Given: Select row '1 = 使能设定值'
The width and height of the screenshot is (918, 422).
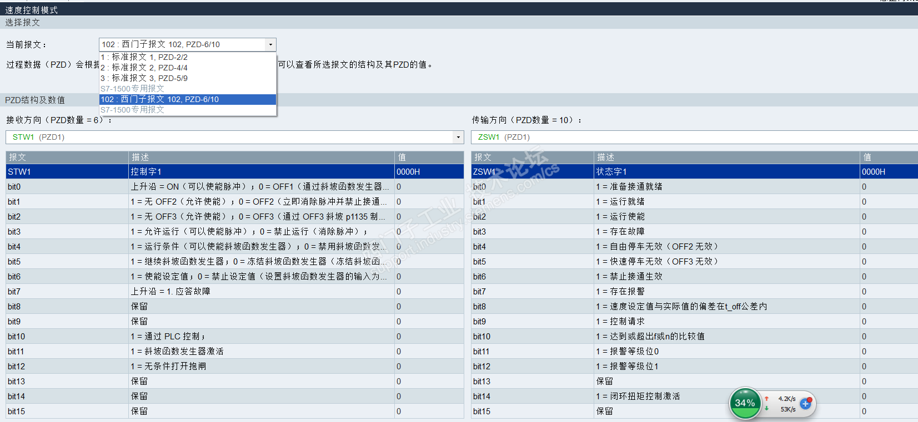Looking at the screenshot, I should pos(235,277).
